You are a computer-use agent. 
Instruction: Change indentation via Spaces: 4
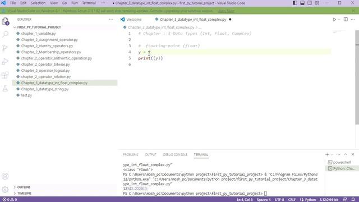[264, 200]
